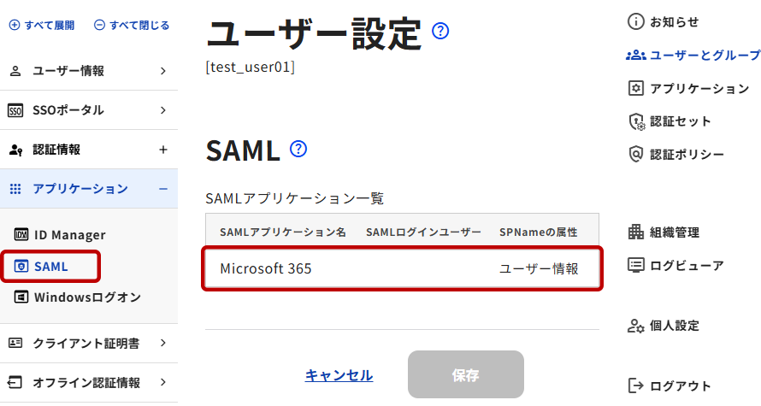Click the help icon beside ユーザー設定 heading
Image resolution: width=761 pixels, height=406 pixels.
point(441,32)
